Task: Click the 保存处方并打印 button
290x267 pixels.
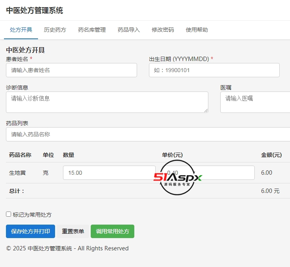Action: pyautogui.click(x=31, y=231)
